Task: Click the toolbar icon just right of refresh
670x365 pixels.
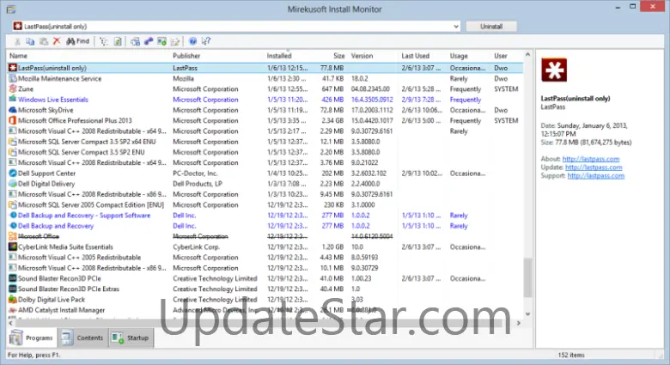Action: [x=135, y=41]
